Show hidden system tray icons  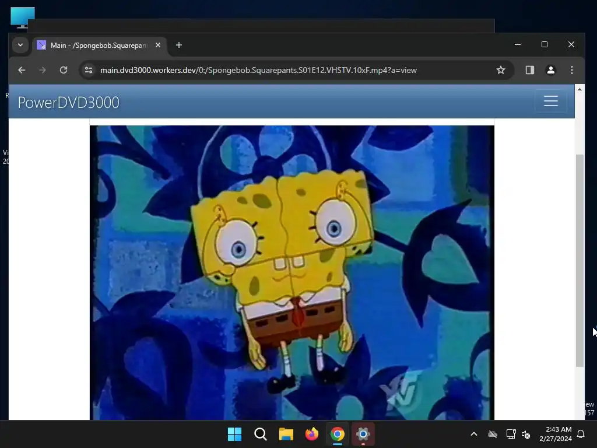pyautogui.click(x=474, y=434)
